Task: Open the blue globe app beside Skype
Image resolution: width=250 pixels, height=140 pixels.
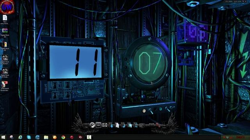Action: pyautogui.click(x=37, y=137)
